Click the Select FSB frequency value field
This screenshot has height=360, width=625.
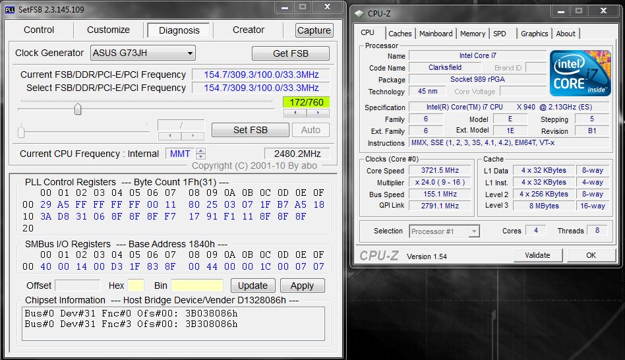point(261,88)
